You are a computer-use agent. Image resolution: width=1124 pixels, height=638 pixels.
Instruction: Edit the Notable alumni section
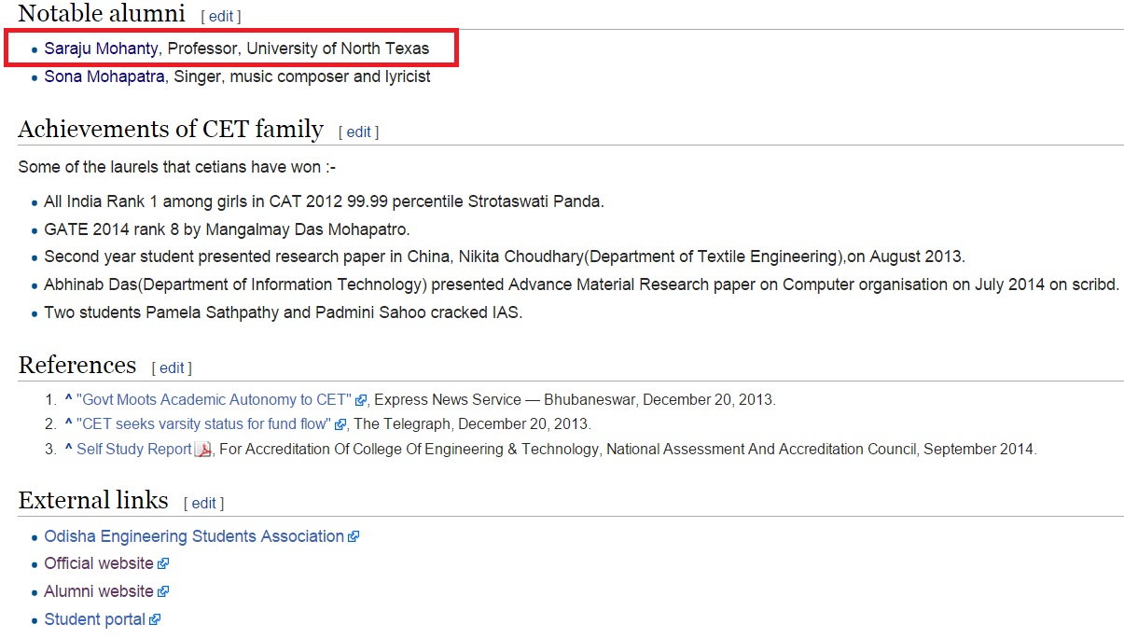[221, 16]
